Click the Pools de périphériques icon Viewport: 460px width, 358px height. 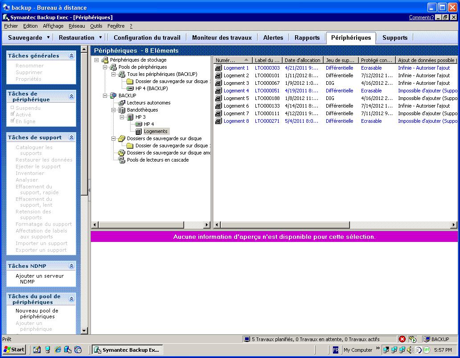click(113, 67)
